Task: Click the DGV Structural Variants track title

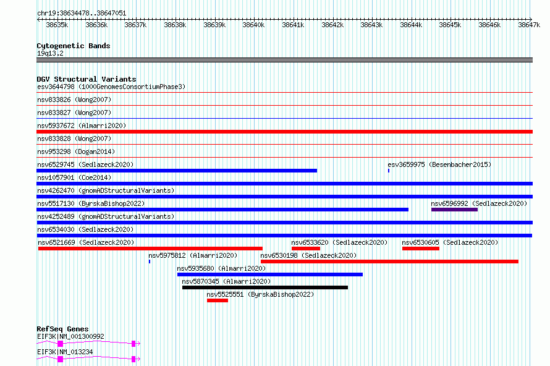Action: 87,79
